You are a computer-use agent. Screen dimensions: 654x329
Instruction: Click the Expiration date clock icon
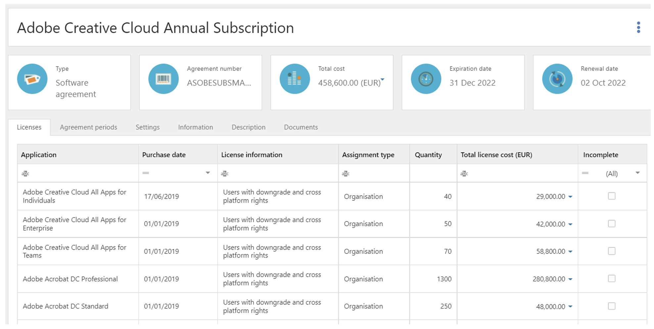pyautogui.click(x=426, y=79)
